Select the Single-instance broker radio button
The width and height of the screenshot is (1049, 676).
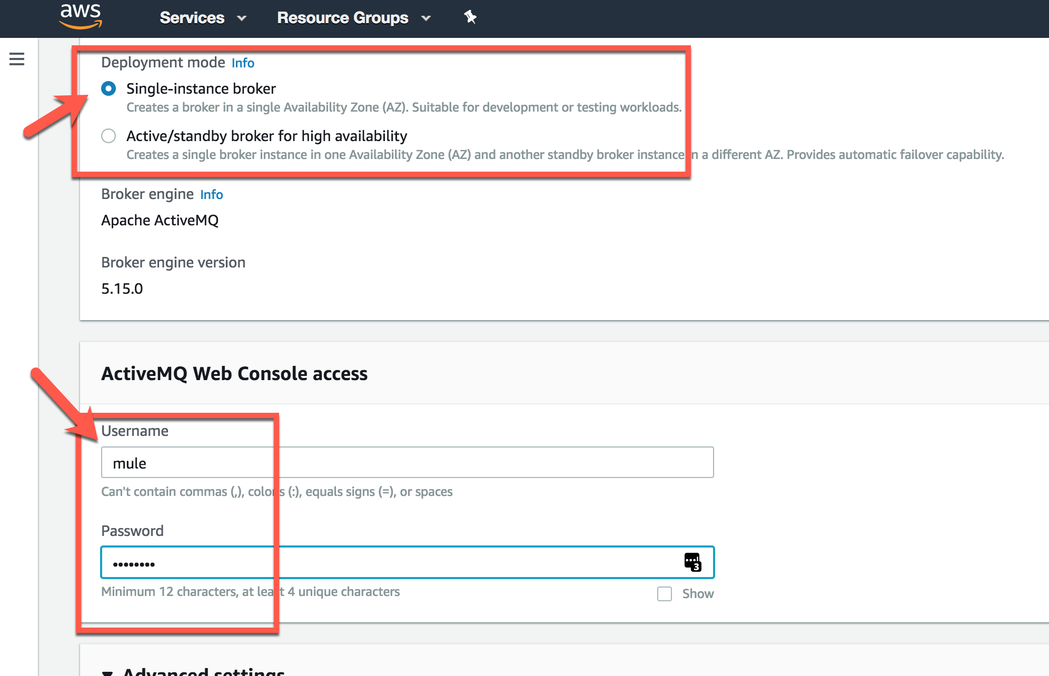[108, 88]
